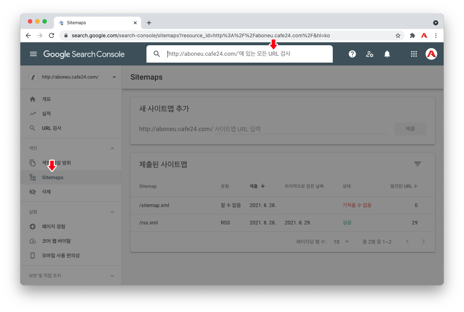Open the notifications bell
Viewport: 464px width, 312px height.
(387, 54)
